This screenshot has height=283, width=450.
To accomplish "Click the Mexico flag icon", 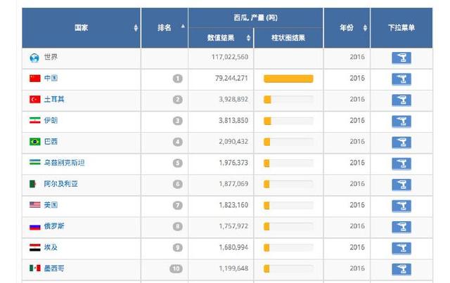I will click(x=34, y=268).
